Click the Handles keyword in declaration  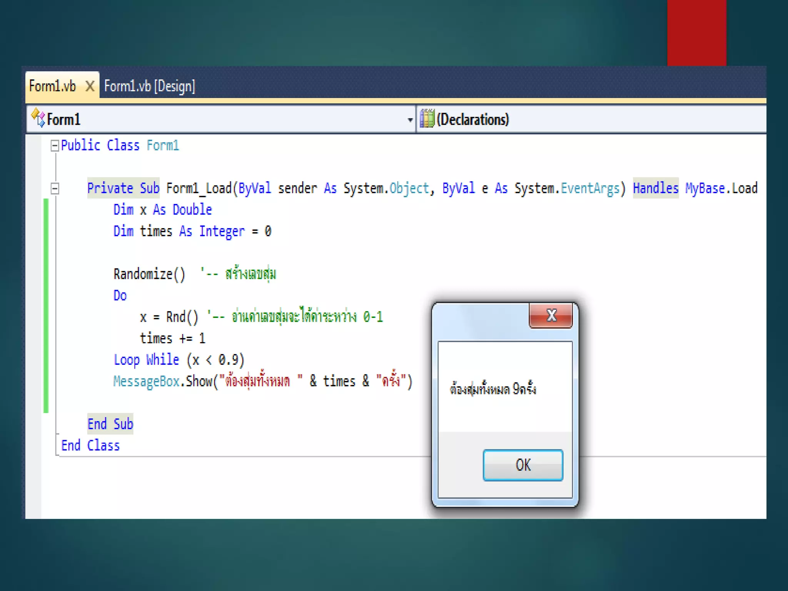point(655,188)
